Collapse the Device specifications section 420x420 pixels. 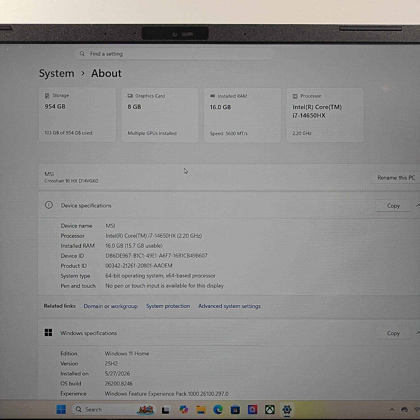418,206
